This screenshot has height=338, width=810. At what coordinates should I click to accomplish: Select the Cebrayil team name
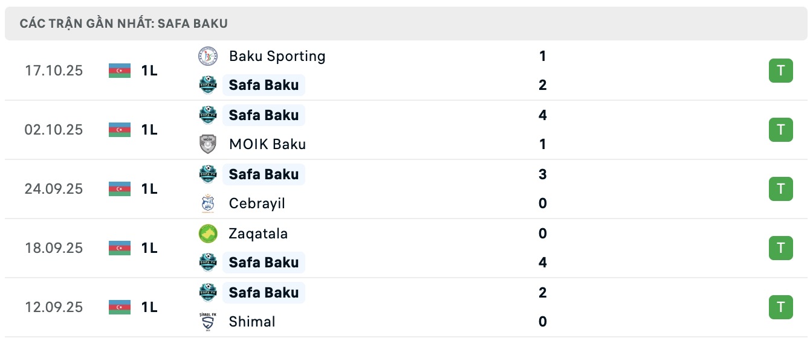pos(257,203)
